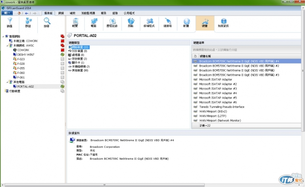305x187 pixels.
Task: Click the hardware list vertical scrollbar
Action: (x=303, y=70)
